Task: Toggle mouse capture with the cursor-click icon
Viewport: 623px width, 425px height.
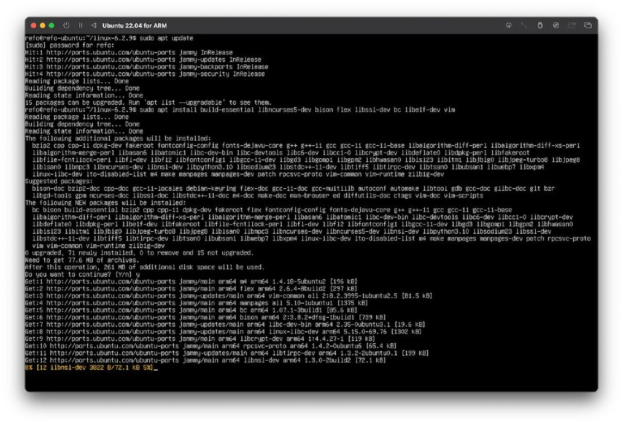Action: click(509, 25)
